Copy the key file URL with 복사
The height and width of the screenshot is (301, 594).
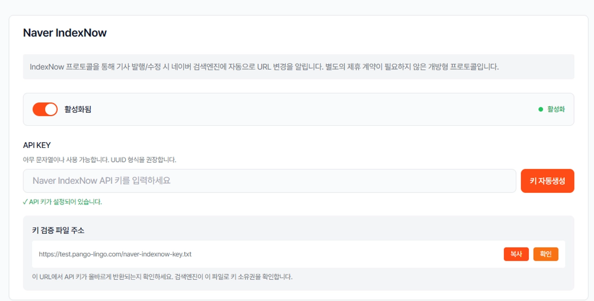[x=516, y=254]
